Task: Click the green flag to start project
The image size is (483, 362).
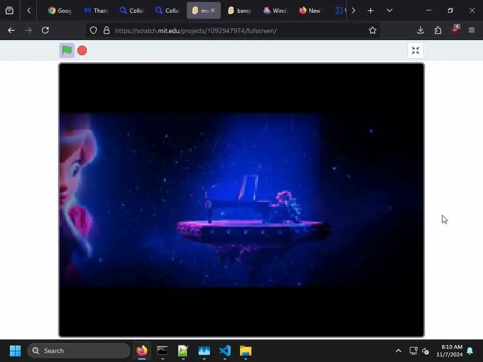Action: (67, 50)
